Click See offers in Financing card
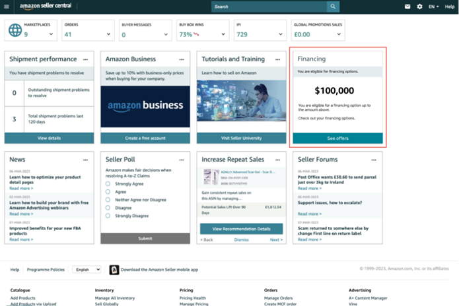 [x=337, y=138]
